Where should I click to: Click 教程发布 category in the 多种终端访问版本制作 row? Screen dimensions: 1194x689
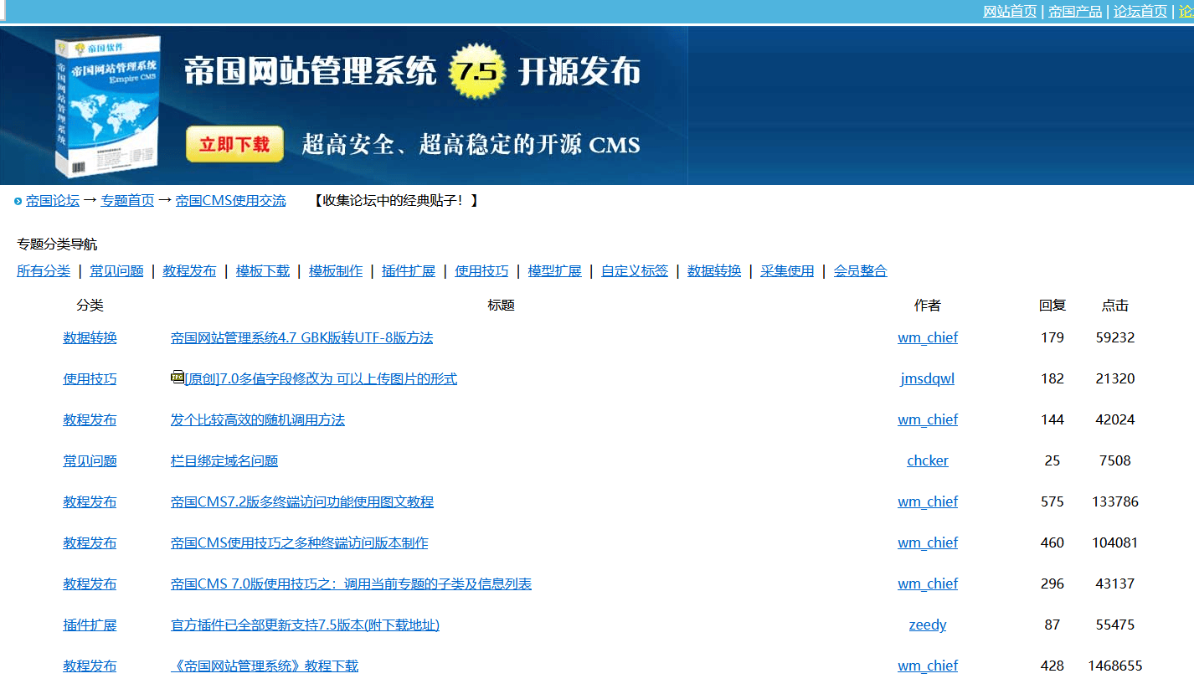90,543
